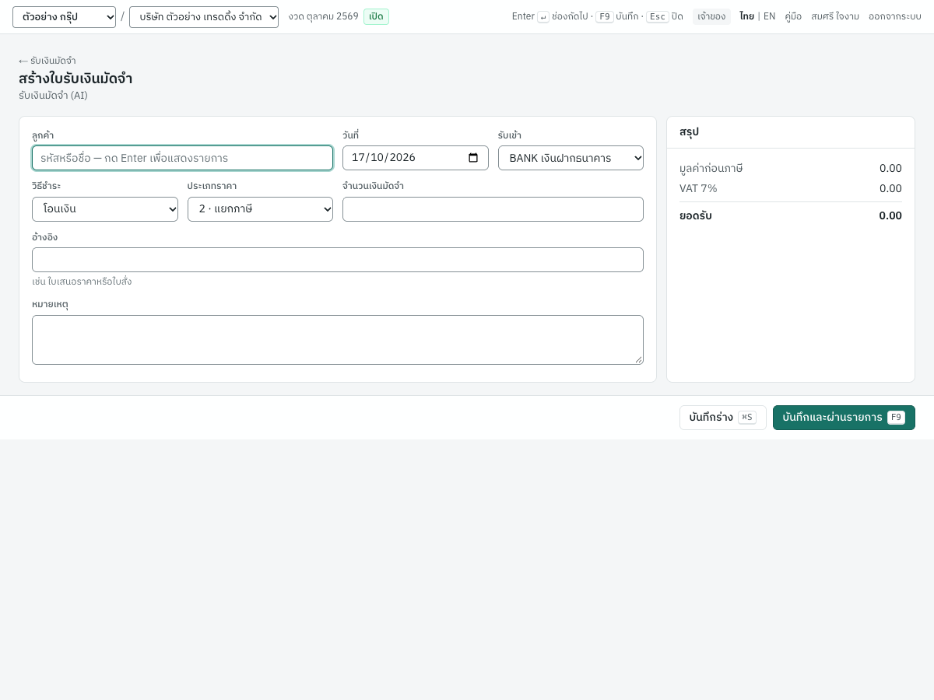
Task: Select ไทย language option
Action: 746,16
